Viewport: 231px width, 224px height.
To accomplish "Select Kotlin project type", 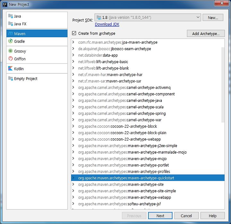I will tap(37, 69).
